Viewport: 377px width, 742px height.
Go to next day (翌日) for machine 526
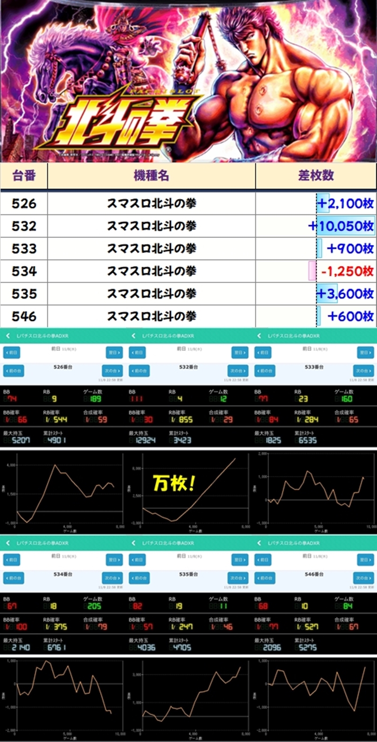[114, 352]
